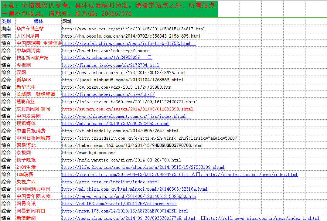Select the 类别 column header

point(8,21)
